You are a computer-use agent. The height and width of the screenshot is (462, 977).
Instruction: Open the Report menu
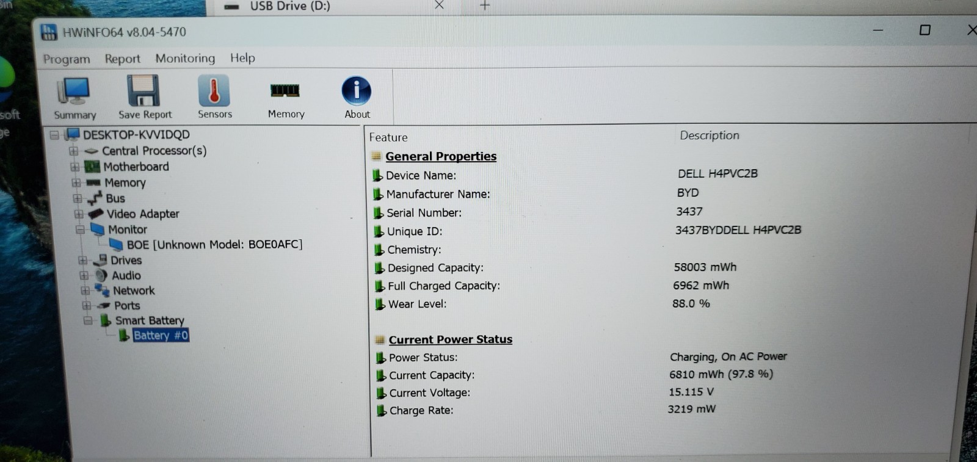(122, 59)
